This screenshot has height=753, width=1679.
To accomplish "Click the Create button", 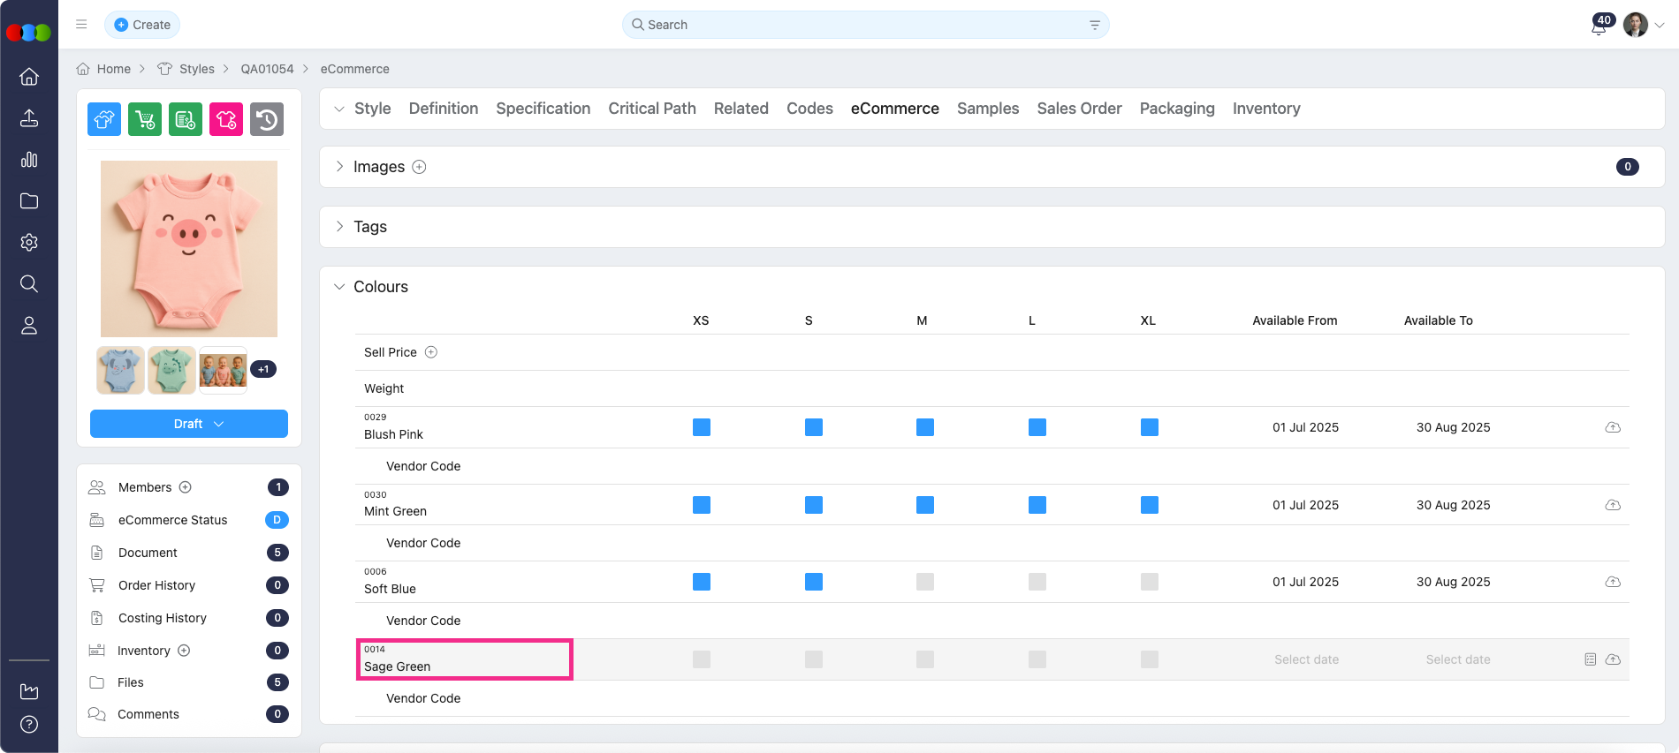I will coord(142,25).
